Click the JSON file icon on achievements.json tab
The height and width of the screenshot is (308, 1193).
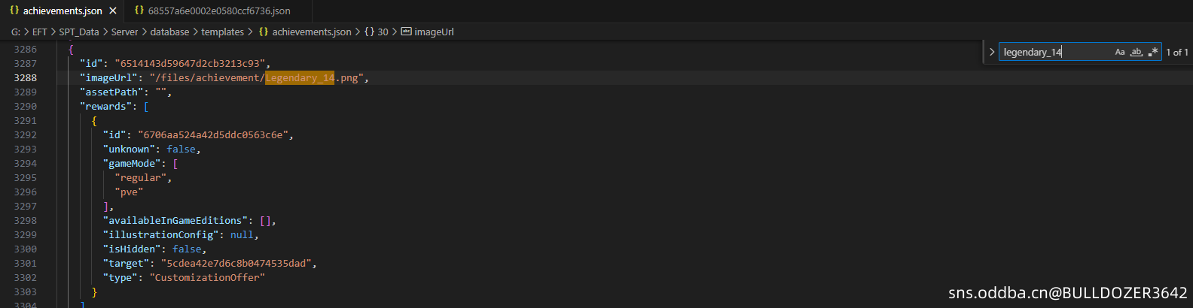click(14, 11)
